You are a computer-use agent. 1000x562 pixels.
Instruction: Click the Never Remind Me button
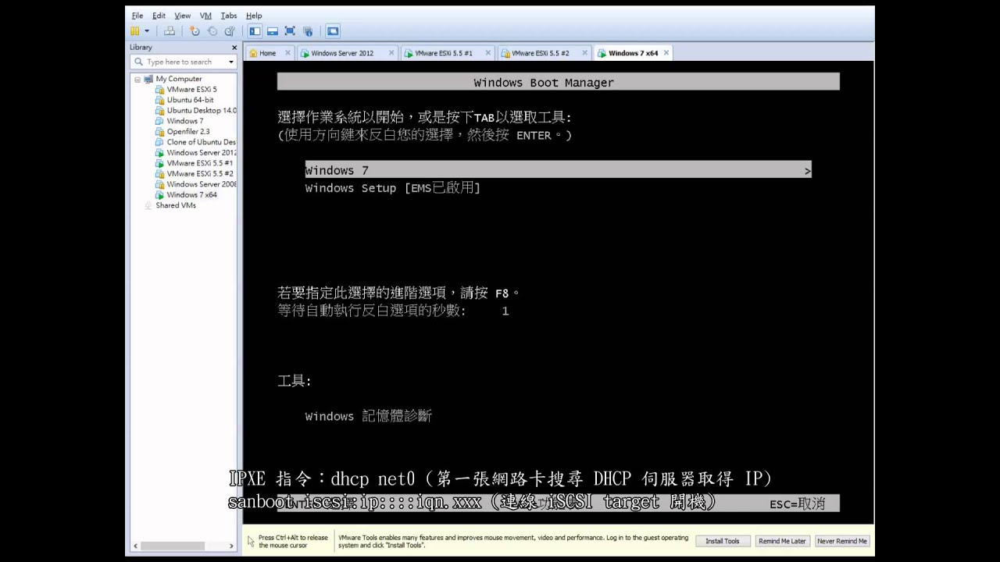pos(842,541)
